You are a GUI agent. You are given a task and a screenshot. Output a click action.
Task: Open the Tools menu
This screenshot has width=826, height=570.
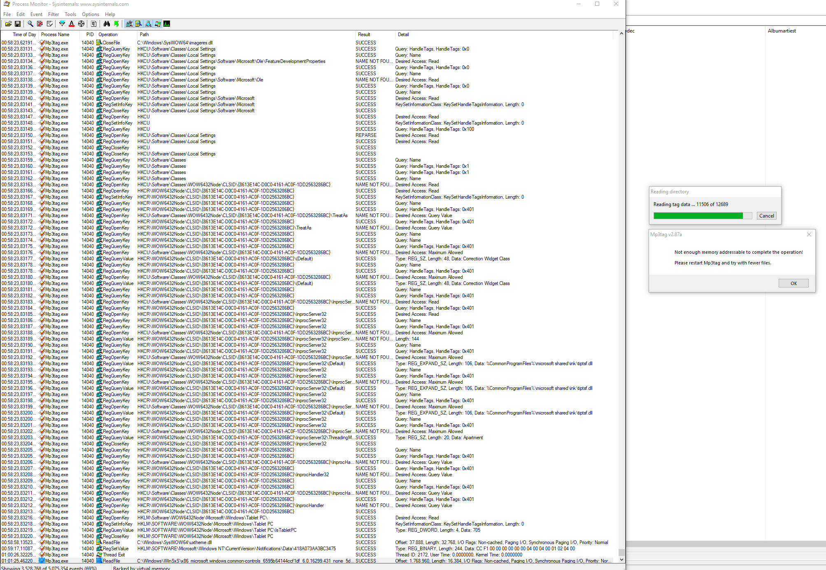[70, 14]
